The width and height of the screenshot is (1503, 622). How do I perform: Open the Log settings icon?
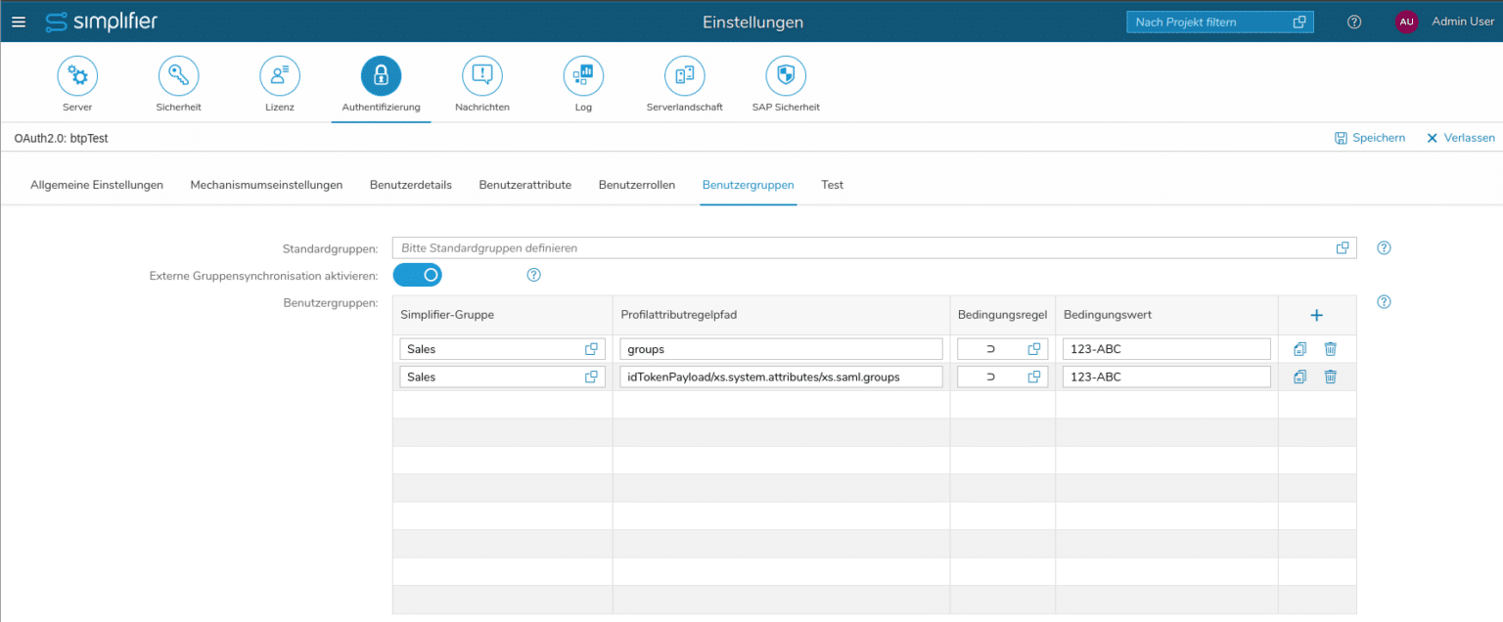click(583, 75)
